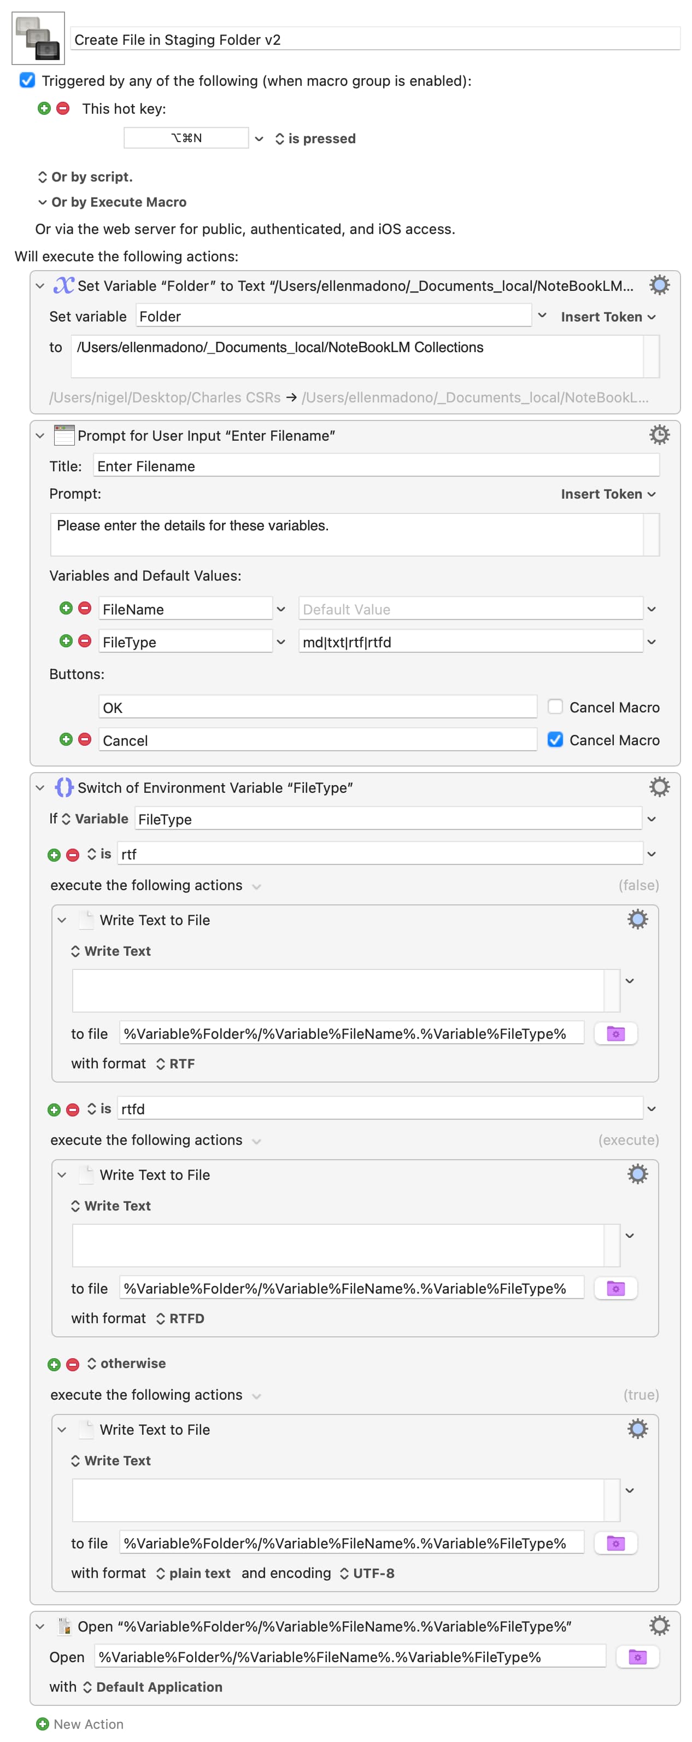Collapse the Switch of Environment Variable action
The height and width of the screenshot is (1742, 692).
40,787
